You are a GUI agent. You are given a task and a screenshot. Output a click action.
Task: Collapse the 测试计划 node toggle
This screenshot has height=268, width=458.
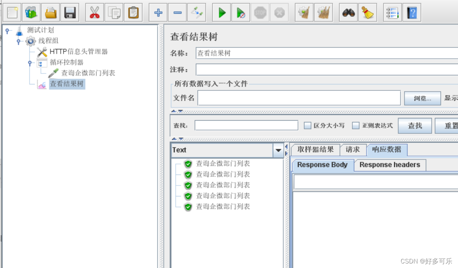click(7, 31)
